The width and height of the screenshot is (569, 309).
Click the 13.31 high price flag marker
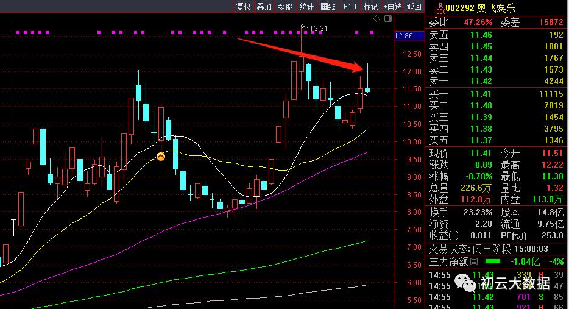pos(314,28)
